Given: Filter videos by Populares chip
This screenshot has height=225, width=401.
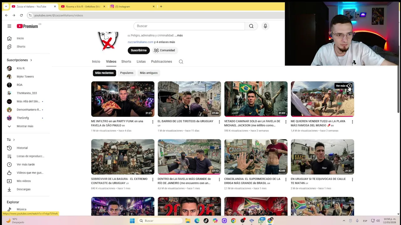Looking at the screenshot, I should pyautogui.click(x=127, y=73).
